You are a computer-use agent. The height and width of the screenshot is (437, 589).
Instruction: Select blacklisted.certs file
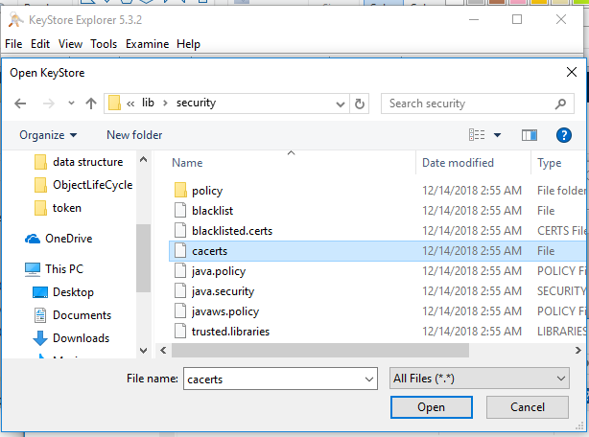pos(232,231)
